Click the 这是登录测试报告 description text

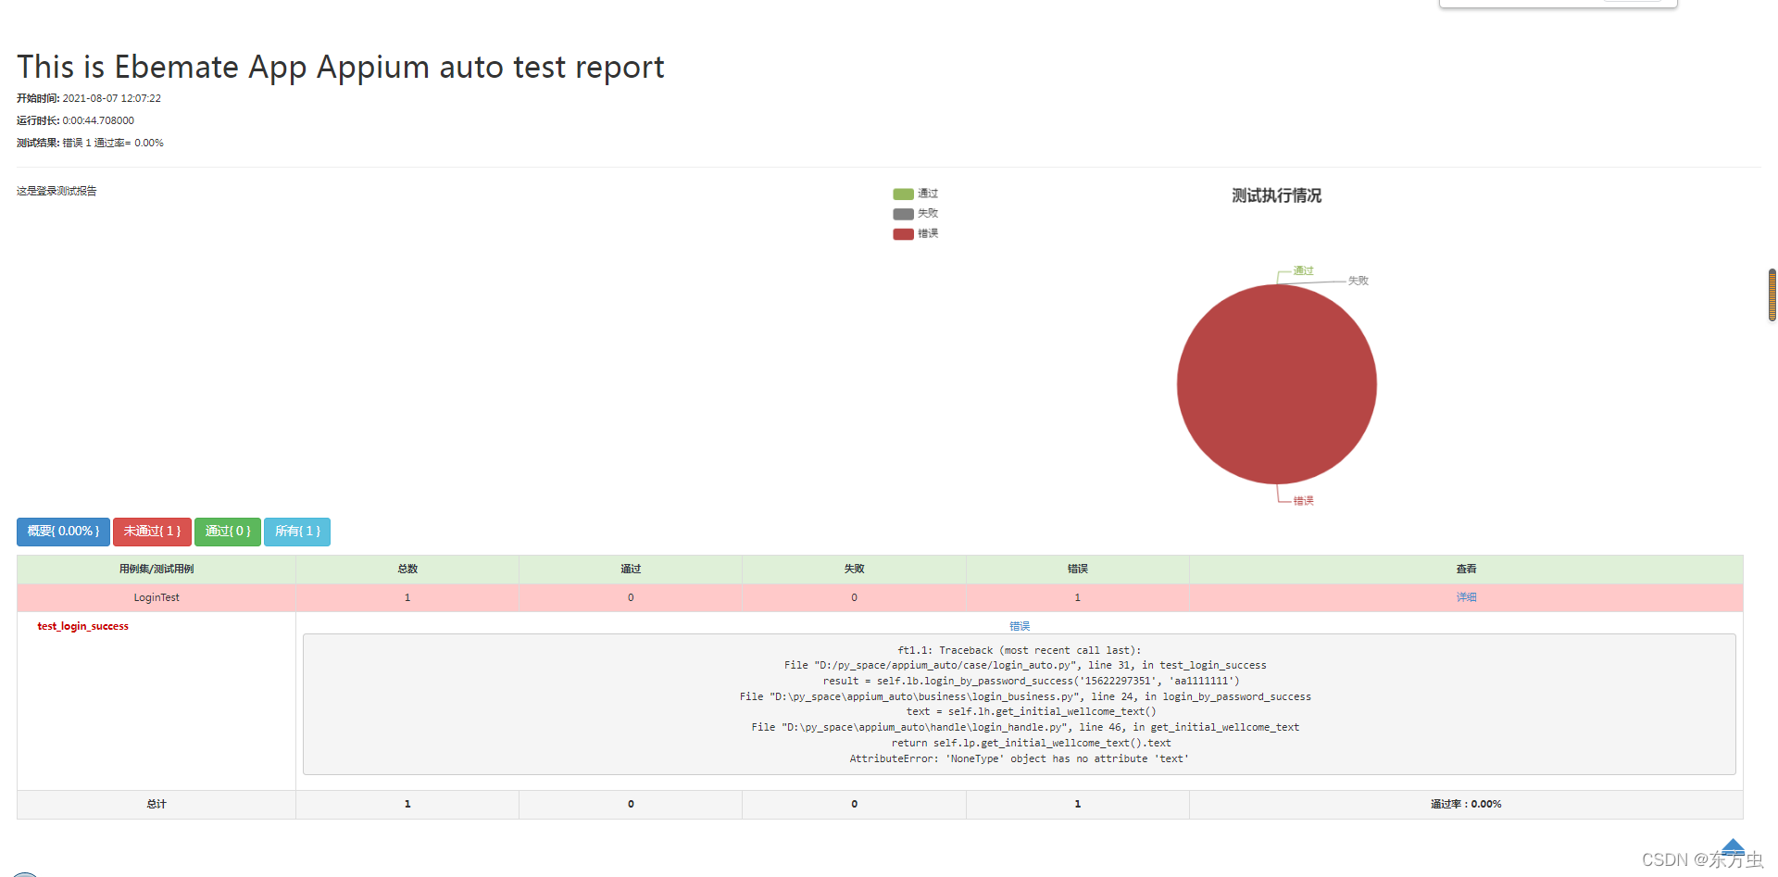(56, 191)
